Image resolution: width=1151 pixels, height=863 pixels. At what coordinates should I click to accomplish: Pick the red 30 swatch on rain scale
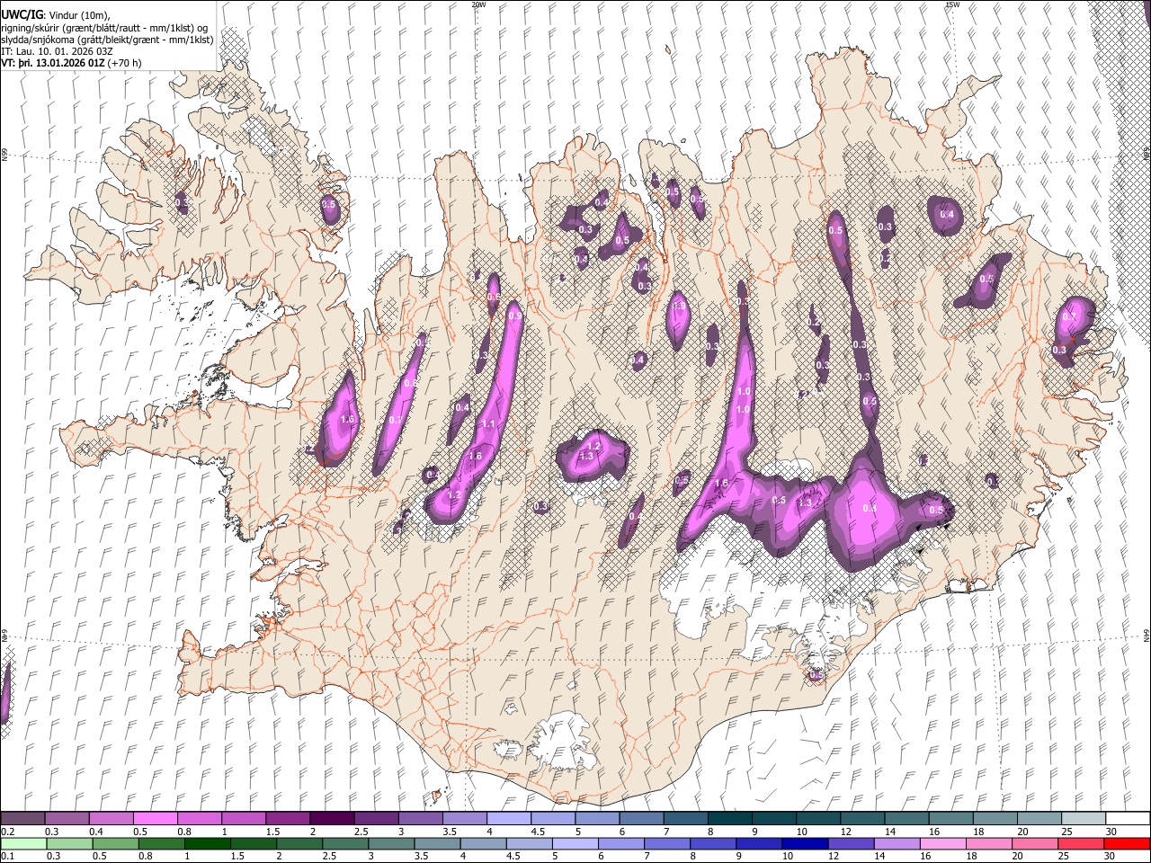1125,843
